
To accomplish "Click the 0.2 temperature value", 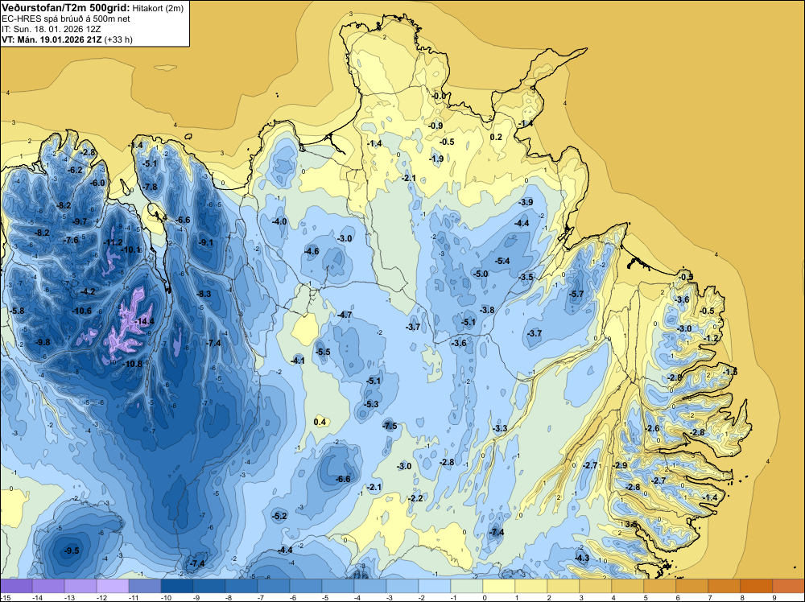I will pos(496,138).
